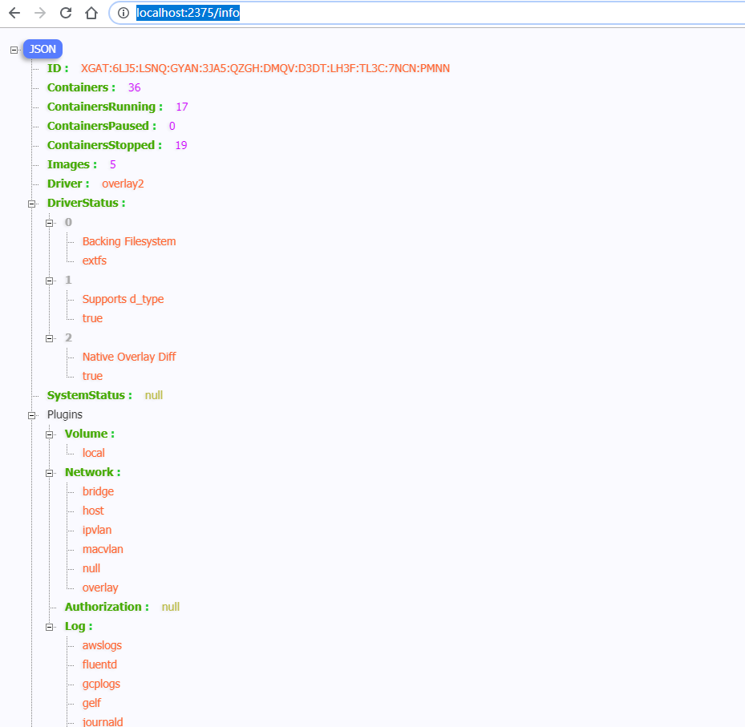
Task: Click the browser forward arrow
Action: coord(38,13)
